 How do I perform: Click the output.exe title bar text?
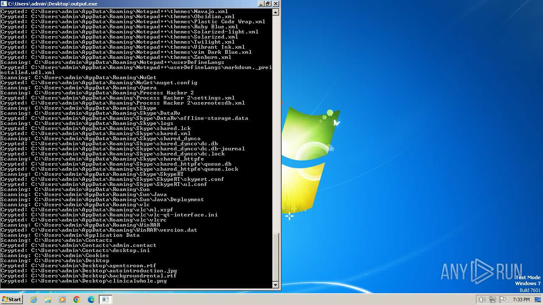pos(53,3)
